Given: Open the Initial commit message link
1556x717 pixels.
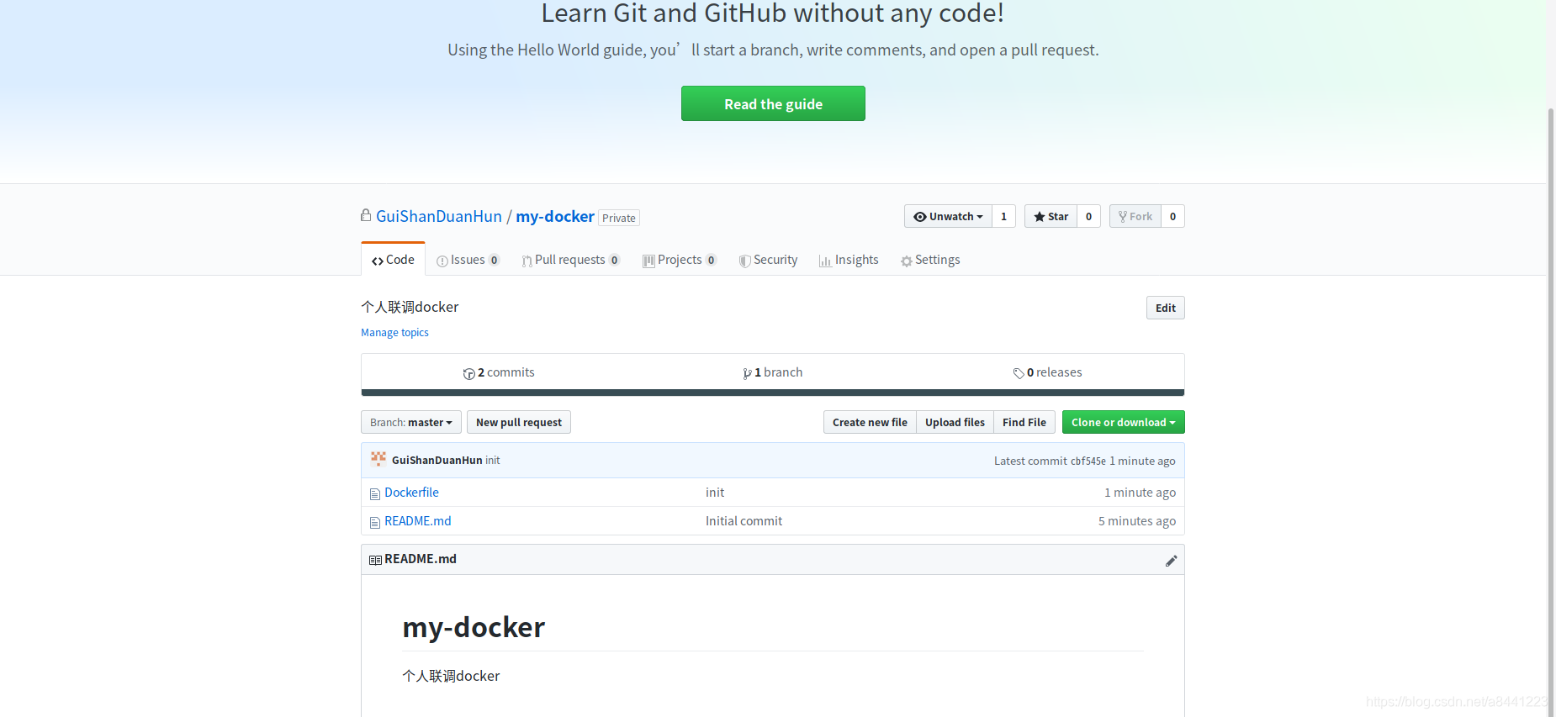Looking at the screenshot, I should (744, 521).
